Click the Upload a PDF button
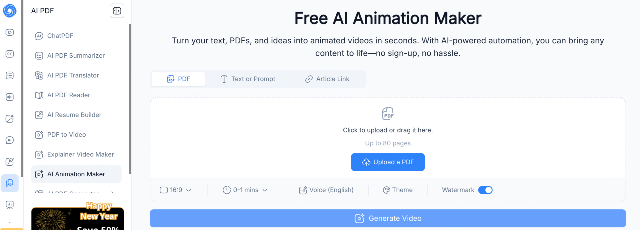The image size is (640, 230). pos(387,162)
